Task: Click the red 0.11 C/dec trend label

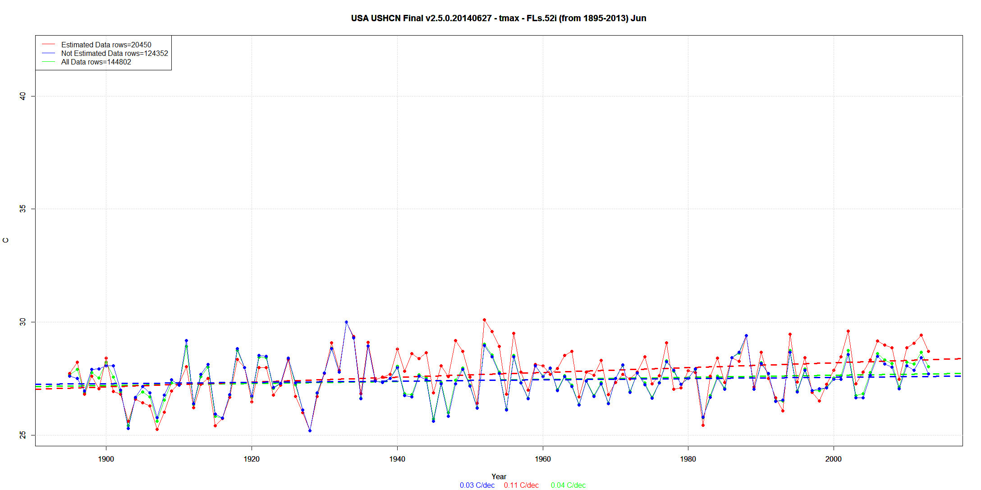Action: (x=521, y=485)
